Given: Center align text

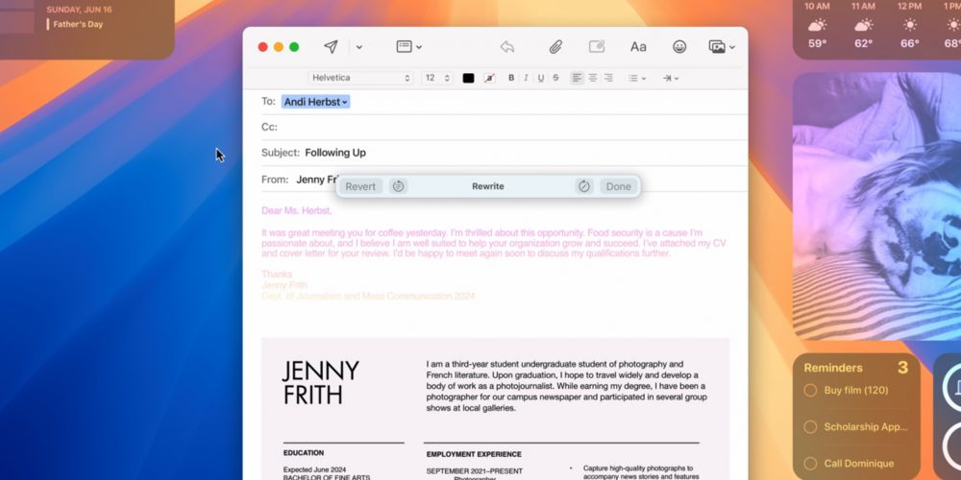Looking at the screenshot, I should [593, 78].
